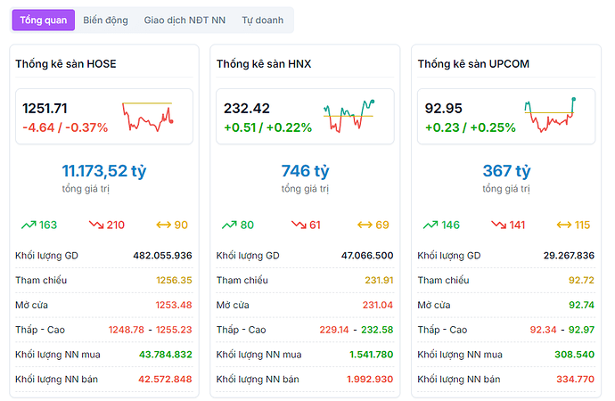
Task: Click the UPCOM index value 92.95
Action: [x=444, y=109]
